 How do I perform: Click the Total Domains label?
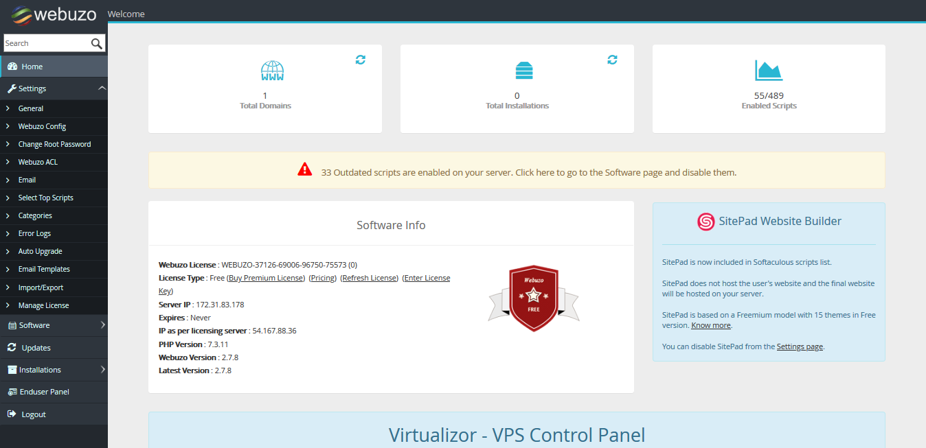point(265,106)
